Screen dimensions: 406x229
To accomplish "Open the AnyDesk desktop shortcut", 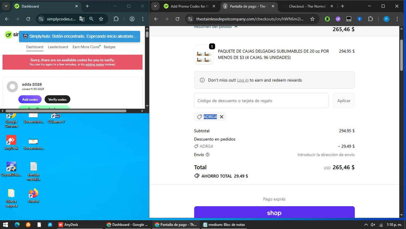I will tap(11, 142).
